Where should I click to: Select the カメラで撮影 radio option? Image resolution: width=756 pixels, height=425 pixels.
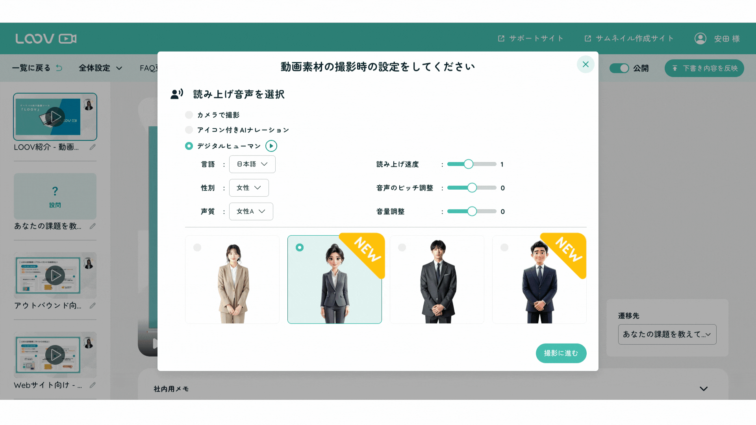point(189,115)
